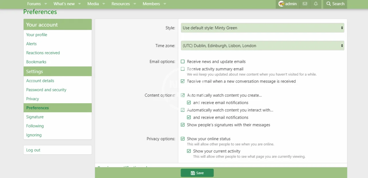The image size is (368, 178).
Task: Click the admin avatar icon
Action: point(281,4)
